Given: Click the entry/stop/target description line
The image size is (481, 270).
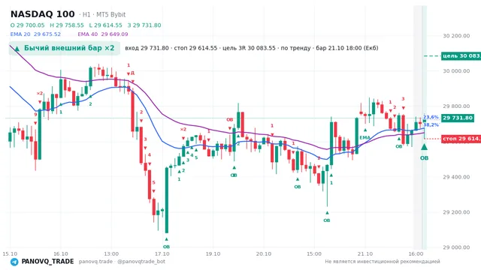Looking at the screenshot, I should 252,48.
